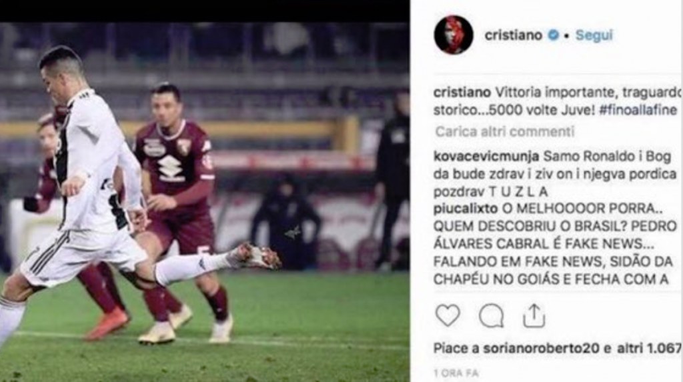
Task: Open comments via the speech bubble icon
Action: (x=492, y=315)
